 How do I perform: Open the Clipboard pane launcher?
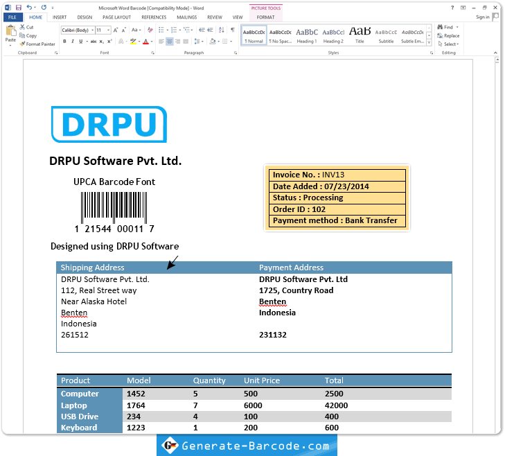(56, 53)
